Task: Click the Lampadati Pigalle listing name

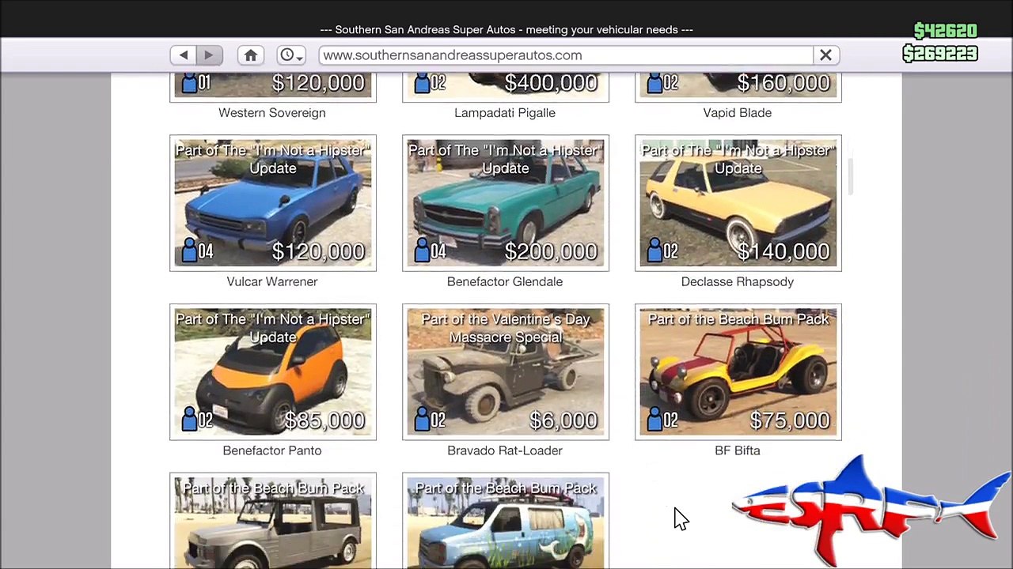Action: point(505,113)
